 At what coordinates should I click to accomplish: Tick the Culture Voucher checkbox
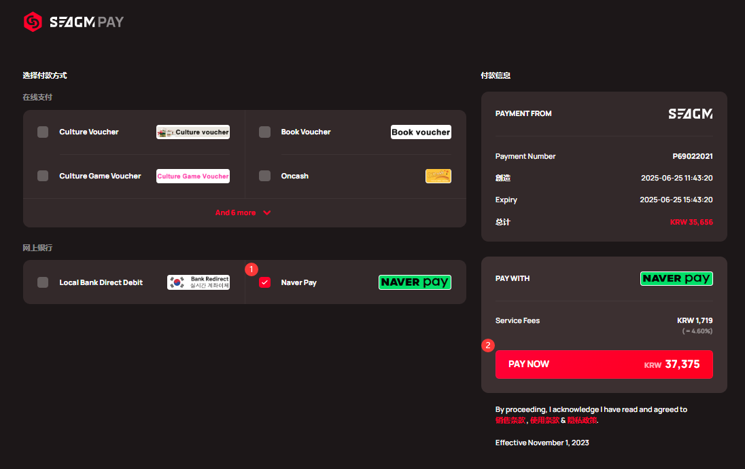point(43,132)
